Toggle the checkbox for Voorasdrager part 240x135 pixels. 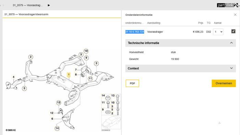tap(233, 31)
